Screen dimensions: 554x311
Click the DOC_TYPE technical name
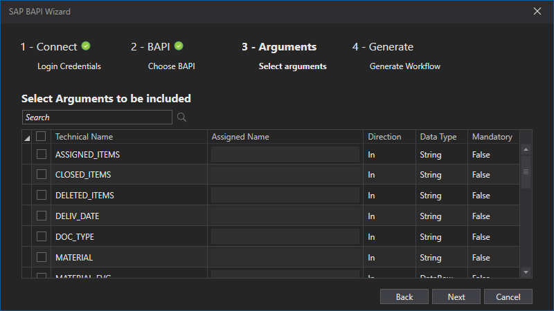click(75, 237)
